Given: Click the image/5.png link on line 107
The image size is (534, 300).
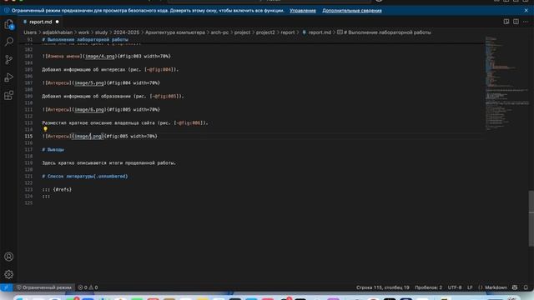Looking at the screenshot, I should 89,82.
